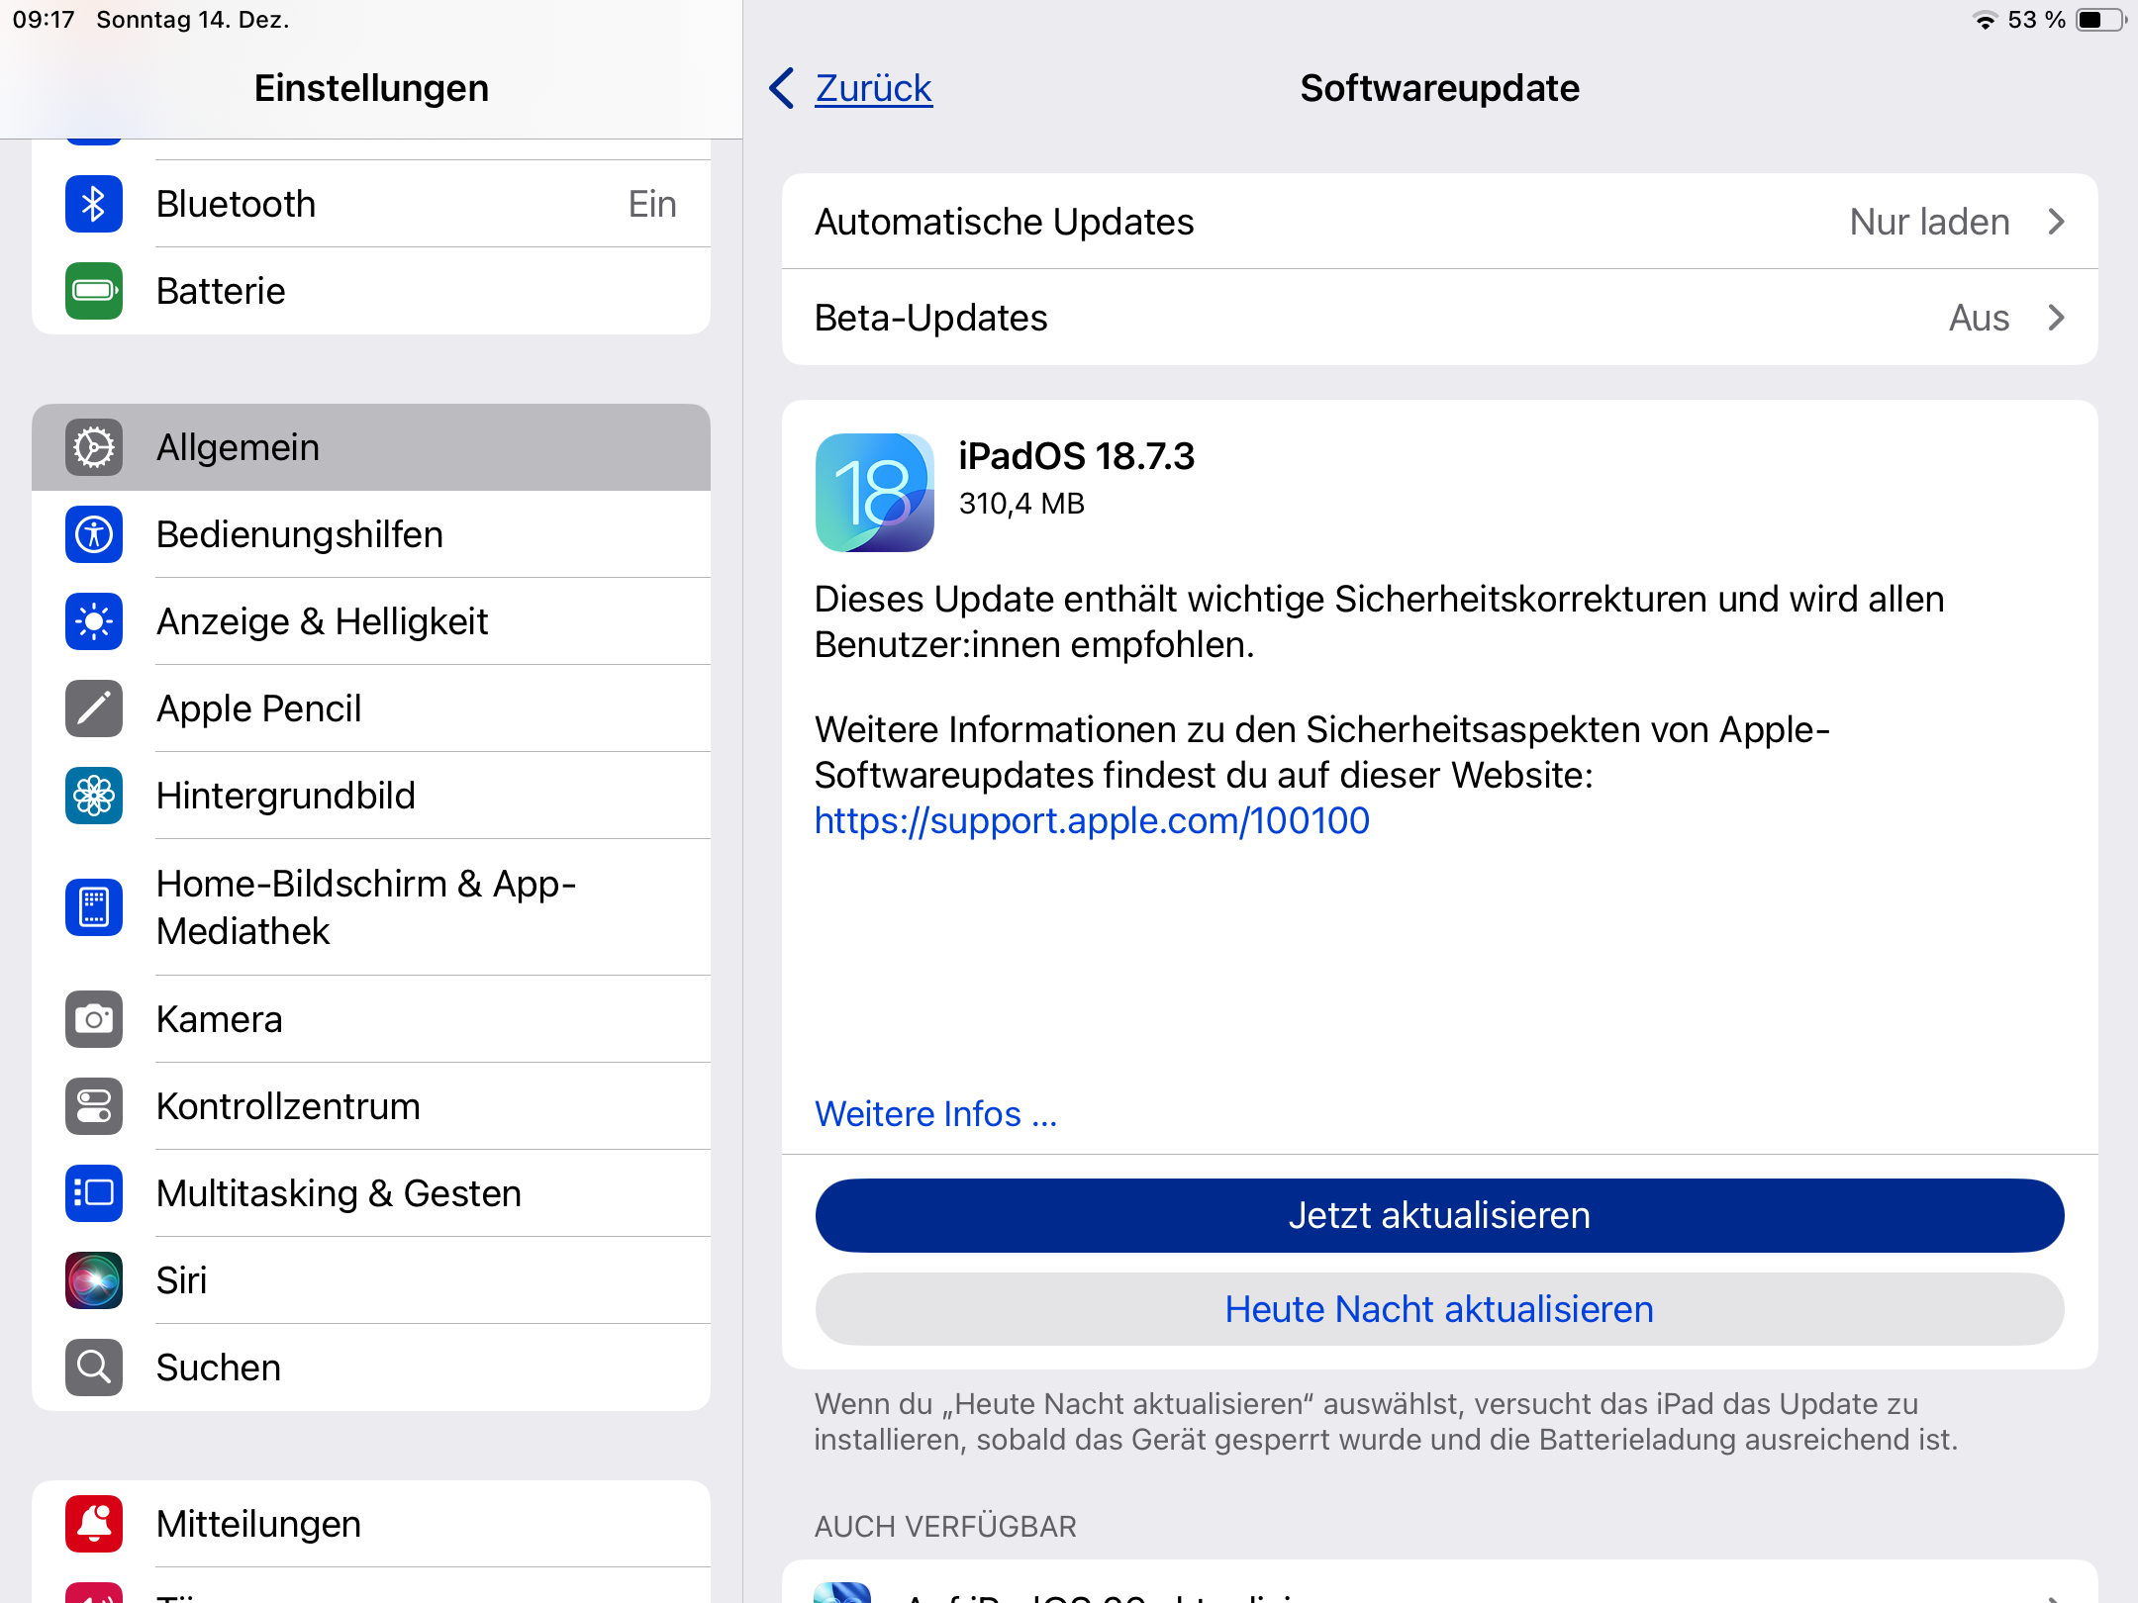
Task: Tap the Apple Pencil icon
Action: (94, 708)
